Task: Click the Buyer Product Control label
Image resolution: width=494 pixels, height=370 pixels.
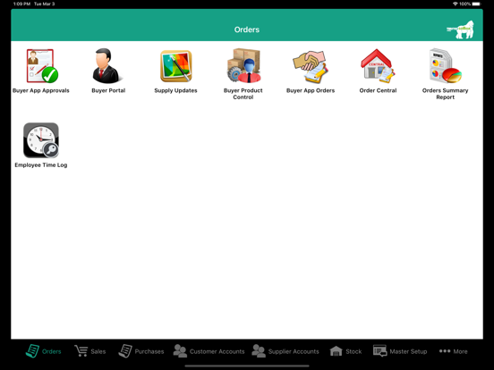Action: pos(243,94)
